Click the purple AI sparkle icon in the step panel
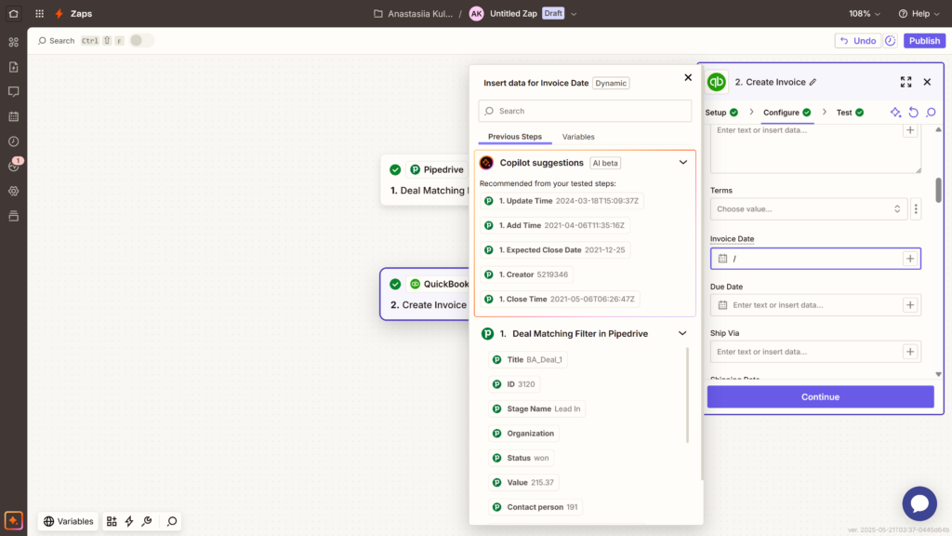 point(895,113)
